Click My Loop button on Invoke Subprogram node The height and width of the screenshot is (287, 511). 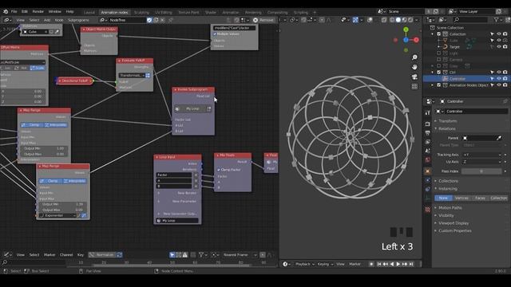click(192, 108)
